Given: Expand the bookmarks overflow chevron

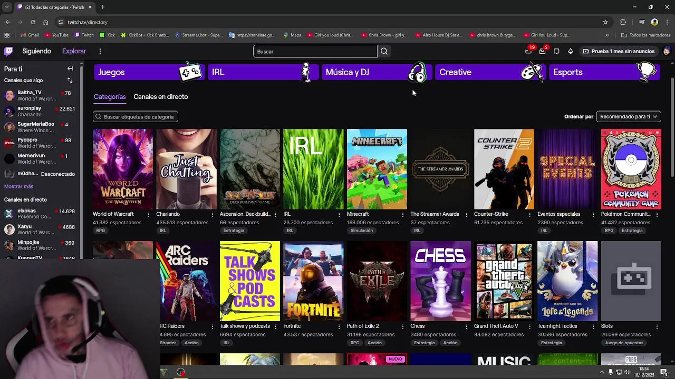Looking at the screenshot, I should pos(607,35).
